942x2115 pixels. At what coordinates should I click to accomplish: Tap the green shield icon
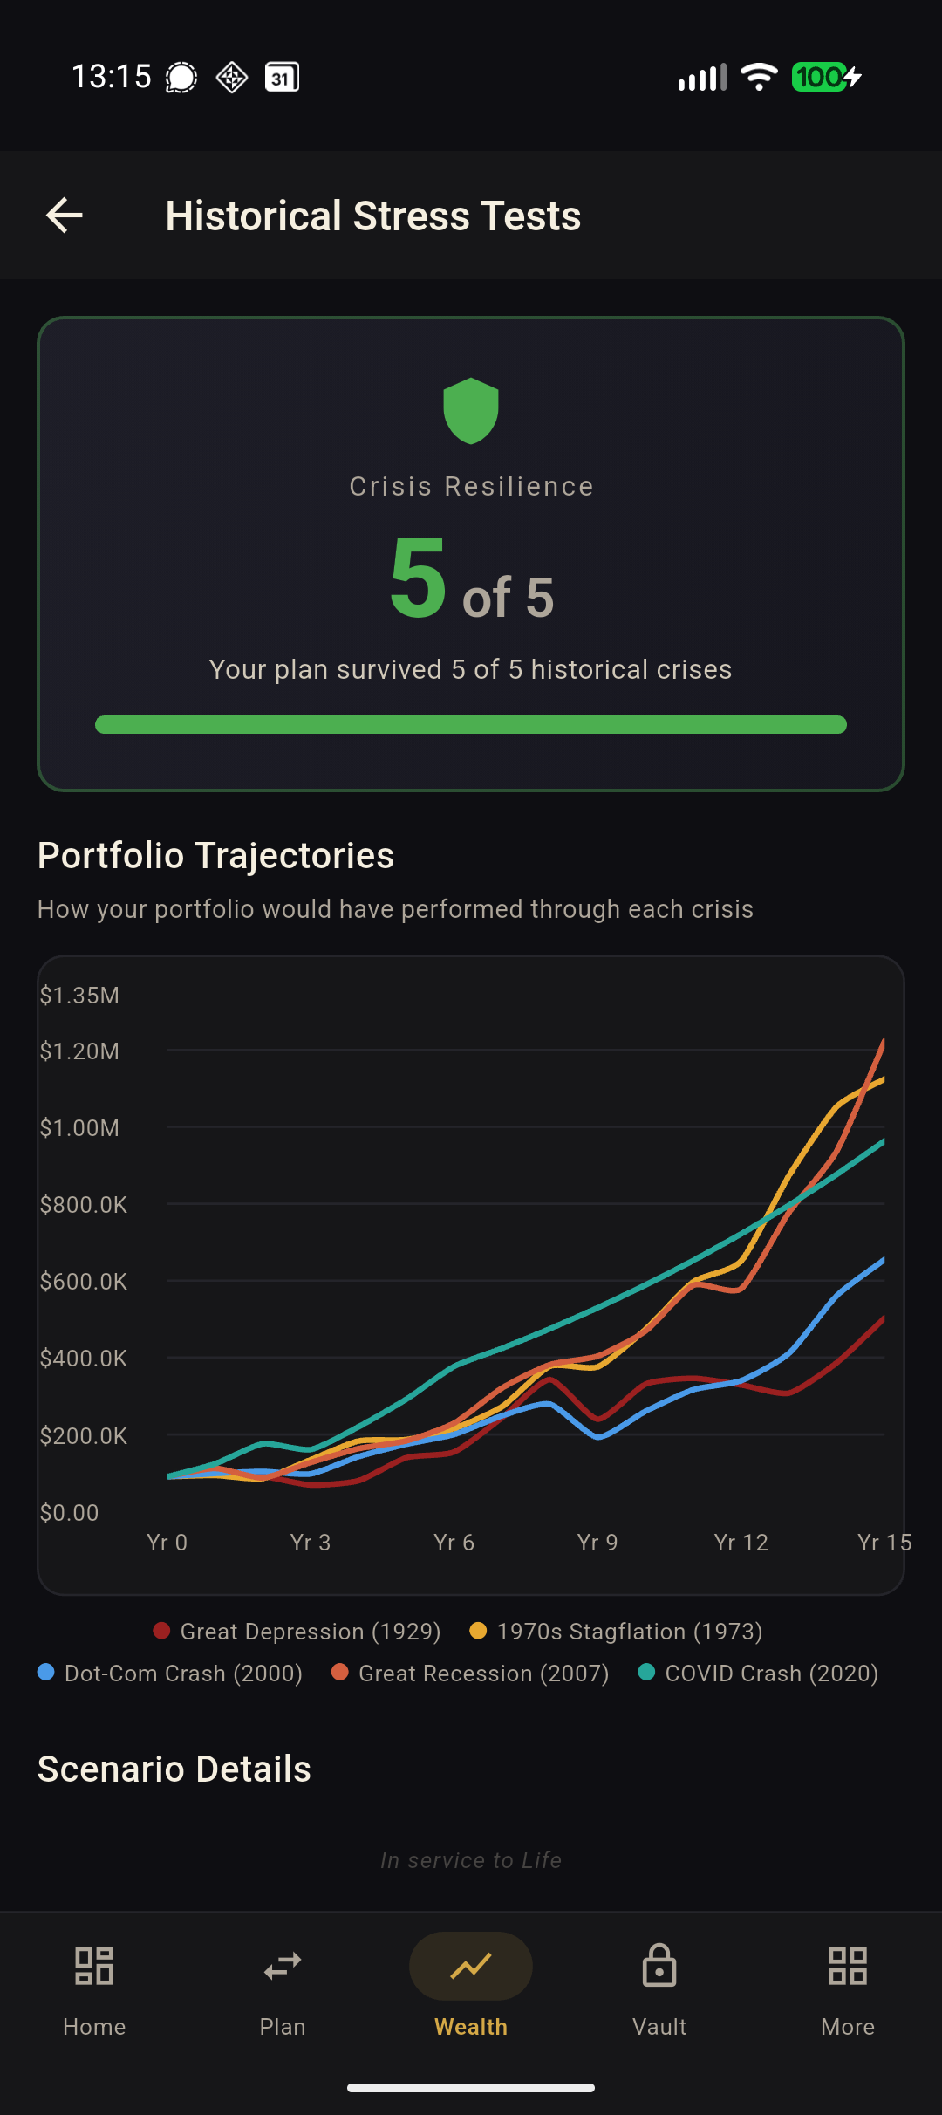(471, 411)
